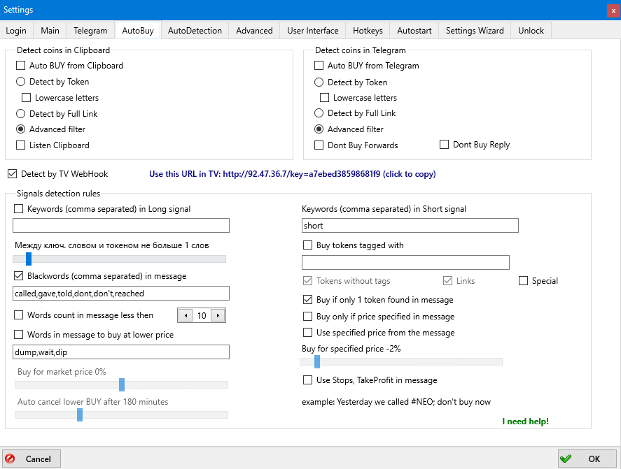Close the Settings window
This screenshot has width=621, height=469.
point(613,10)
